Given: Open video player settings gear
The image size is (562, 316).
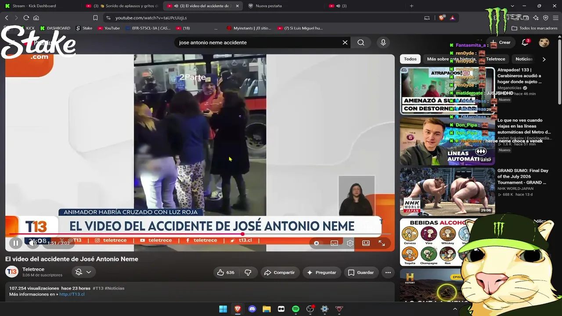Looking at the screenshot, I should coord(350,243).
